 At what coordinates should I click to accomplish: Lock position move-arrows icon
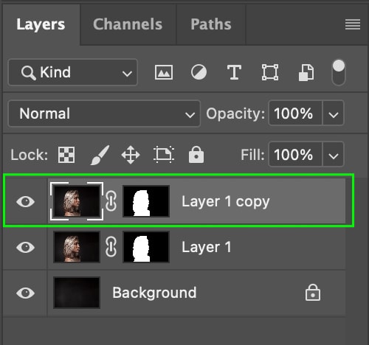pyautogui.click(x=131, y=155)
